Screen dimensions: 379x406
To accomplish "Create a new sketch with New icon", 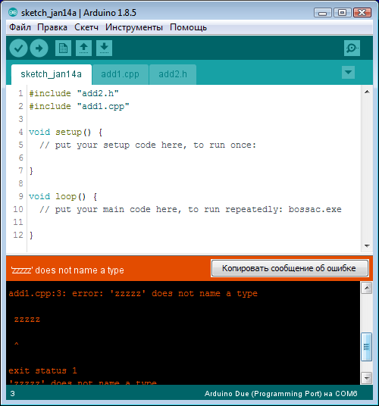I will (63, 48).
